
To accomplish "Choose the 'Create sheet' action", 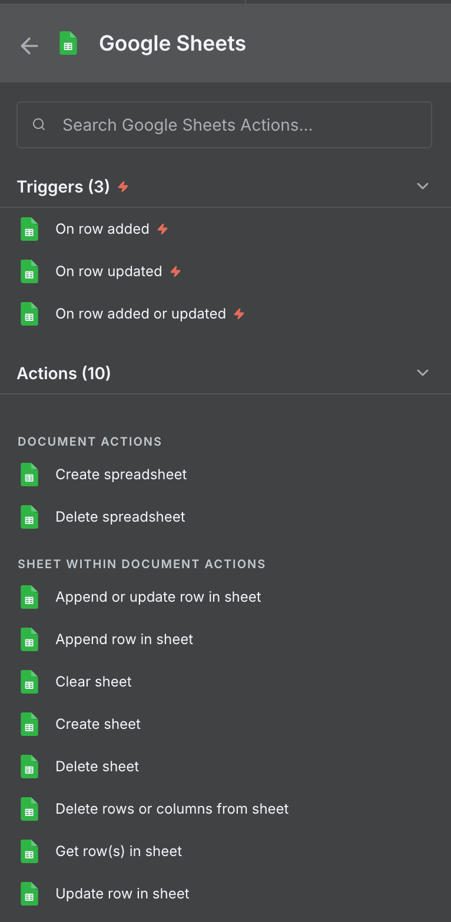I will [98, 724].
